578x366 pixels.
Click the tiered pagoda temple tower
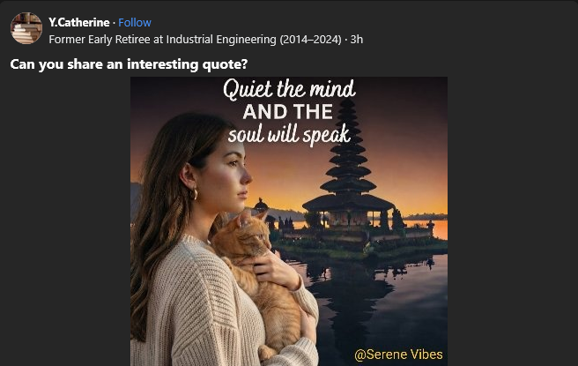click(348, 155)
